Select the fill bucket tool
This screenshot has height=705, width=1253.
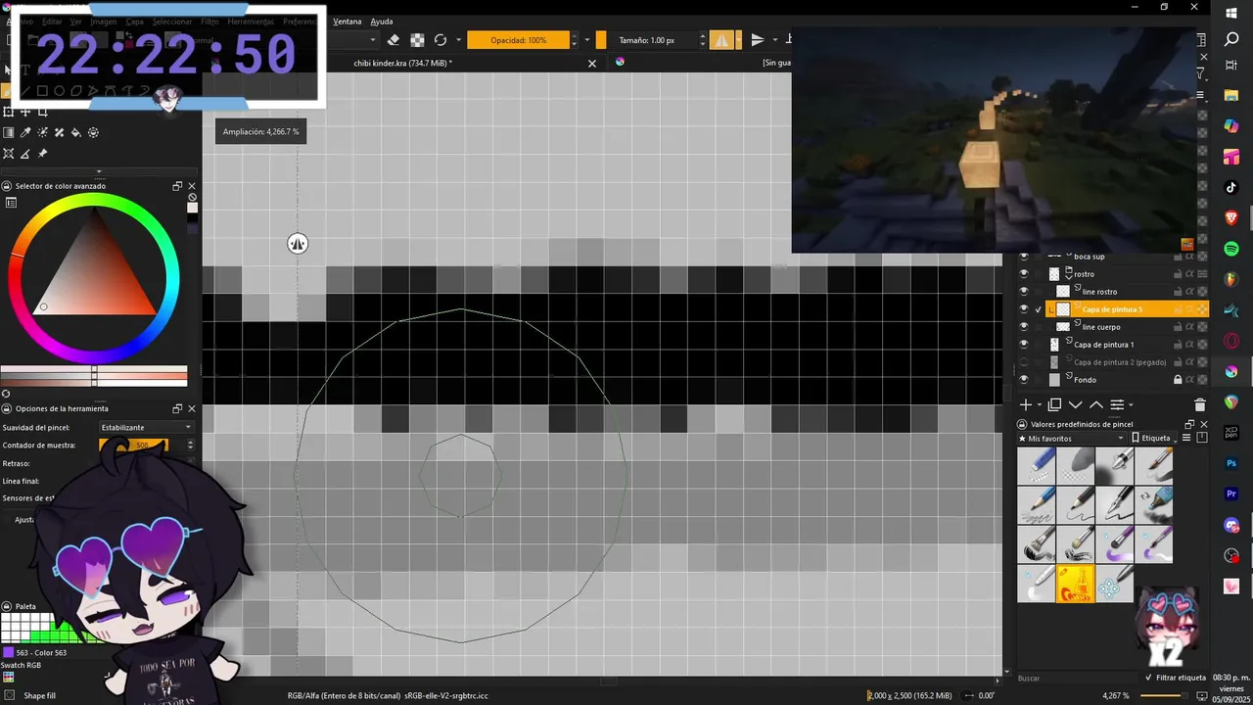pos(76,132)
